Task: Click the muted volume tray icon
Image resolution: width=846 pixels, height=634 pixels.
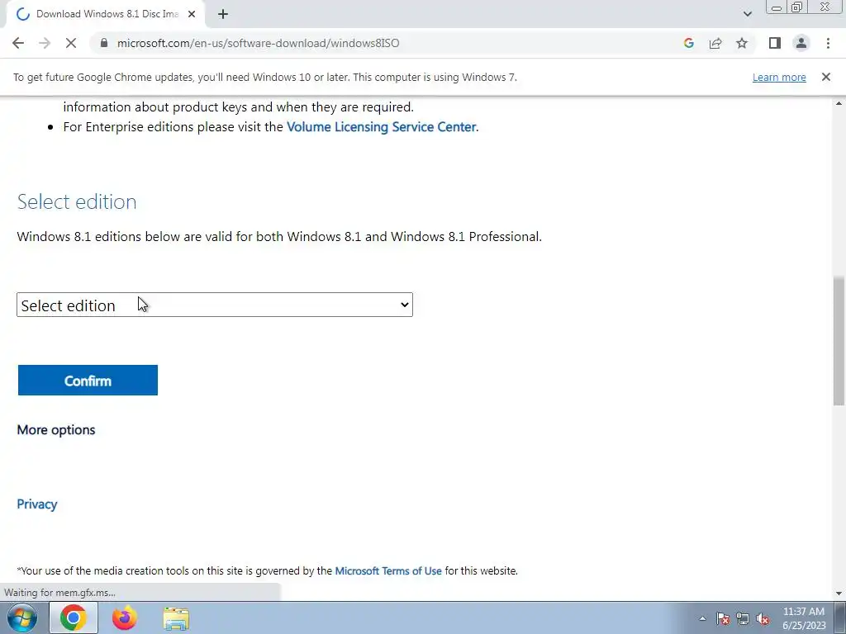Action: pos(763,618)
